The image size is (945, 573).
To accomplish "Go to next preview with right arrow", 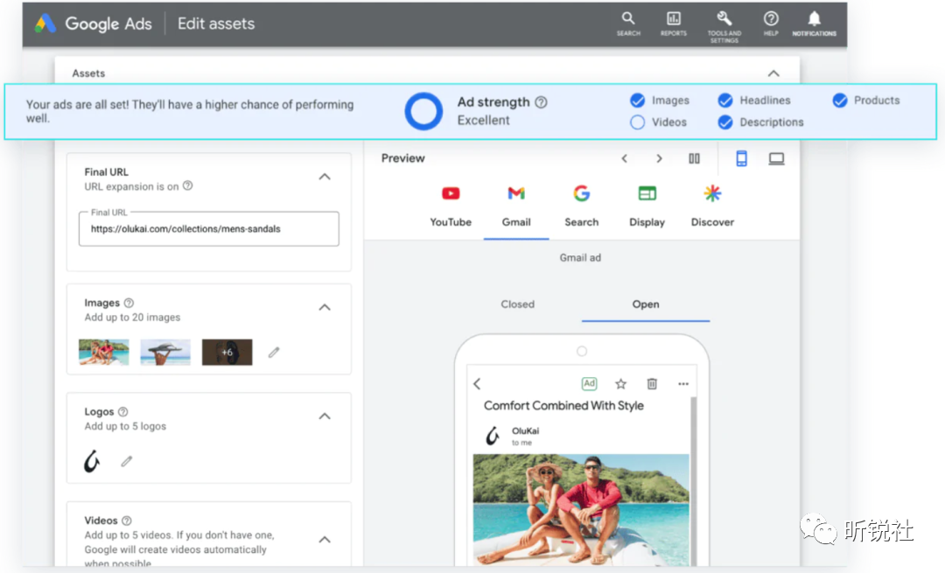I will (x=659, y=158).
